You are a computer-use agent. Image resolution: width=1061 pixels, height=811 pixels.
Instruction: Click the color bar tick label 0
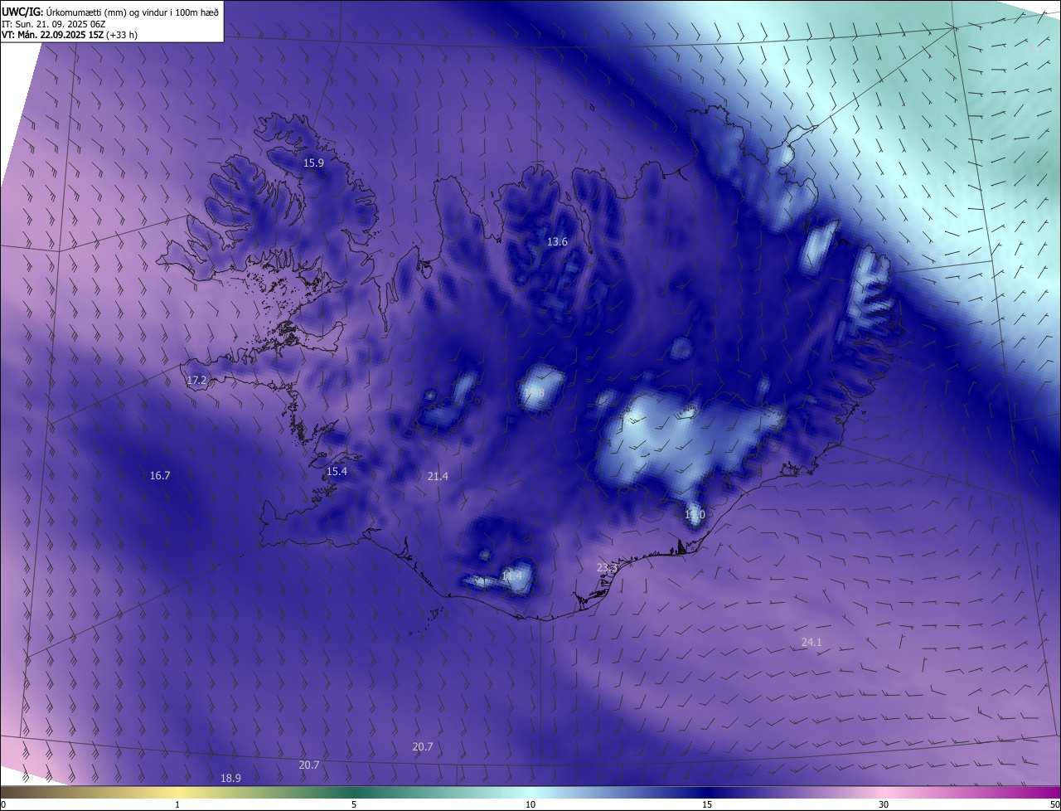pos(3,805)
